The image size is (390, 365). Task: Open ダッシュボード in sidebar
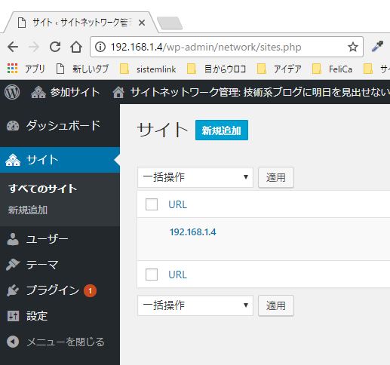tap(60, 125)
